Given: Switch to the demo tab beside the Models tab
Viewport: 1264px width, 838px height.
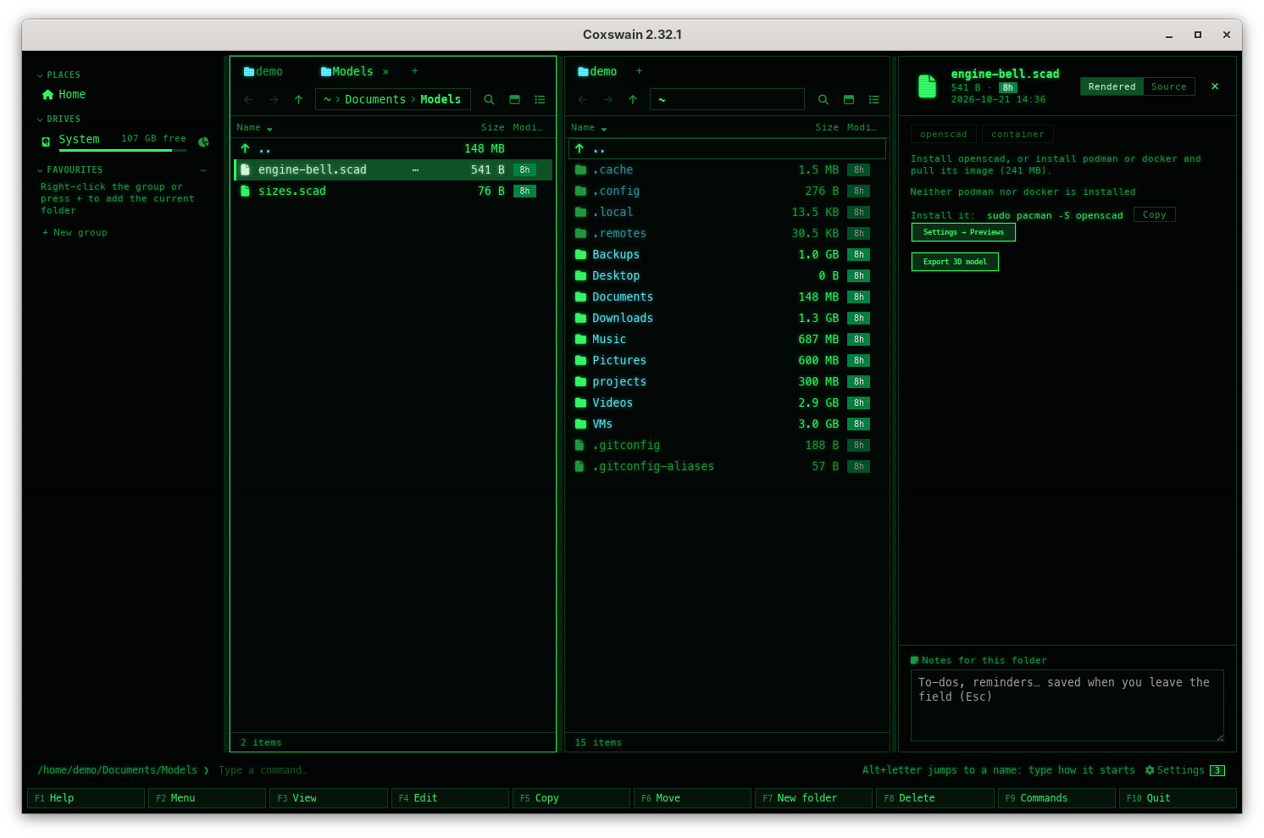Looking at the screenshot, I should coord(263,72).
